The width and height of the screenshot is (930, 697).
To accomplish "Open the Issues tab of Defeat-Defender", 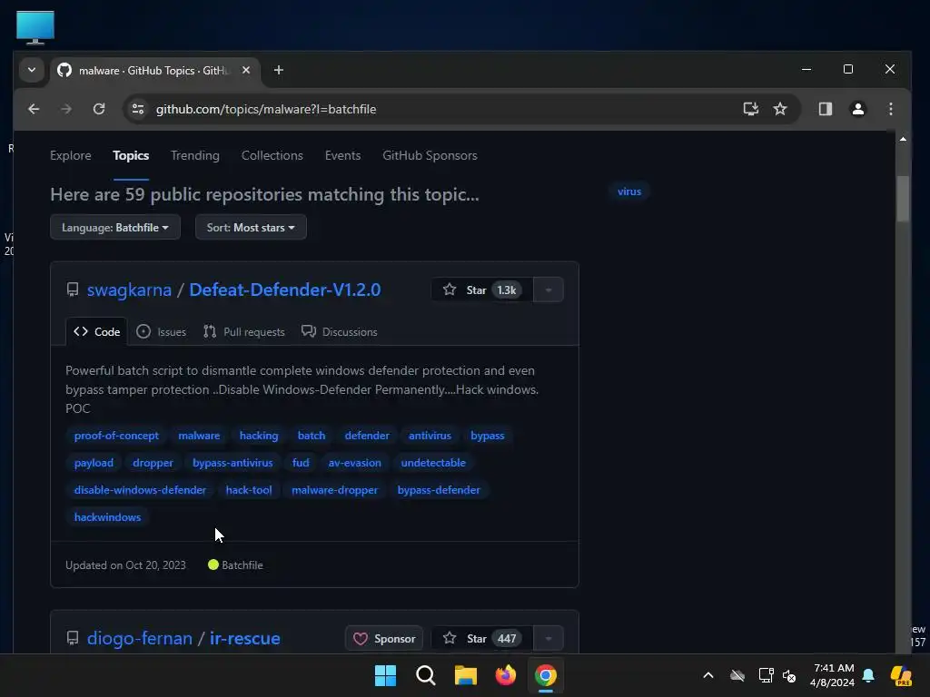I will click(x=162, y=332).
